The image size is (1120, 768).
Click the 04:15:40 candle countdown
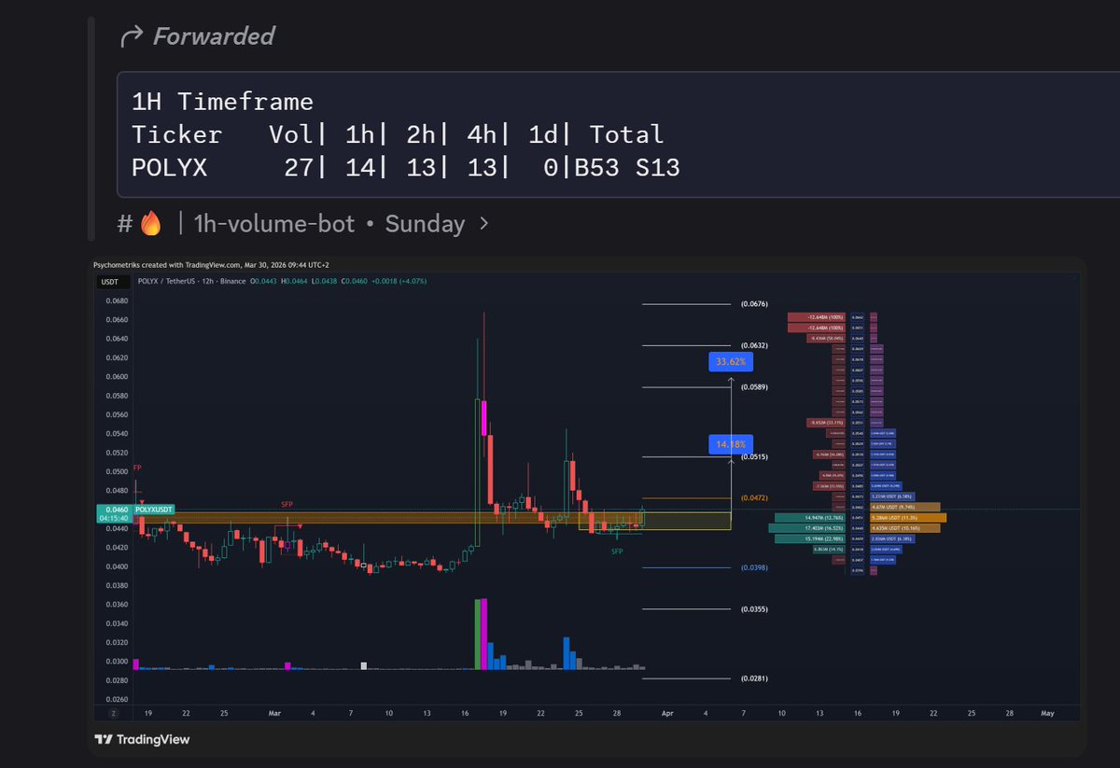(114, 519)
